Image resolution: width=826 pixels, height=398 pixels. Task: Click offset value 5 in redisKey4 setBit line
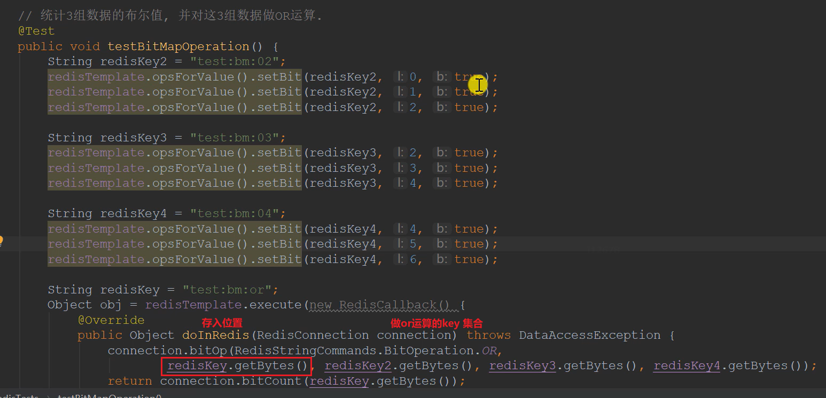[412, 244]
